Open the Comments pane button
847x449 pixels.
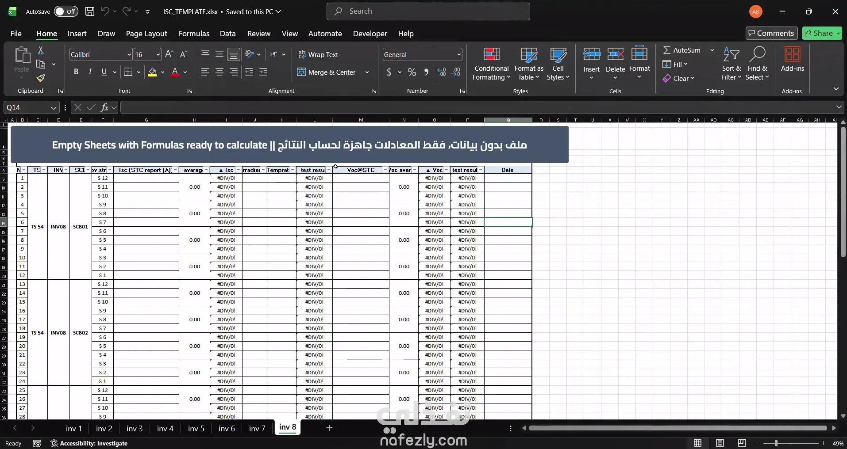click(x=771, y=33)
